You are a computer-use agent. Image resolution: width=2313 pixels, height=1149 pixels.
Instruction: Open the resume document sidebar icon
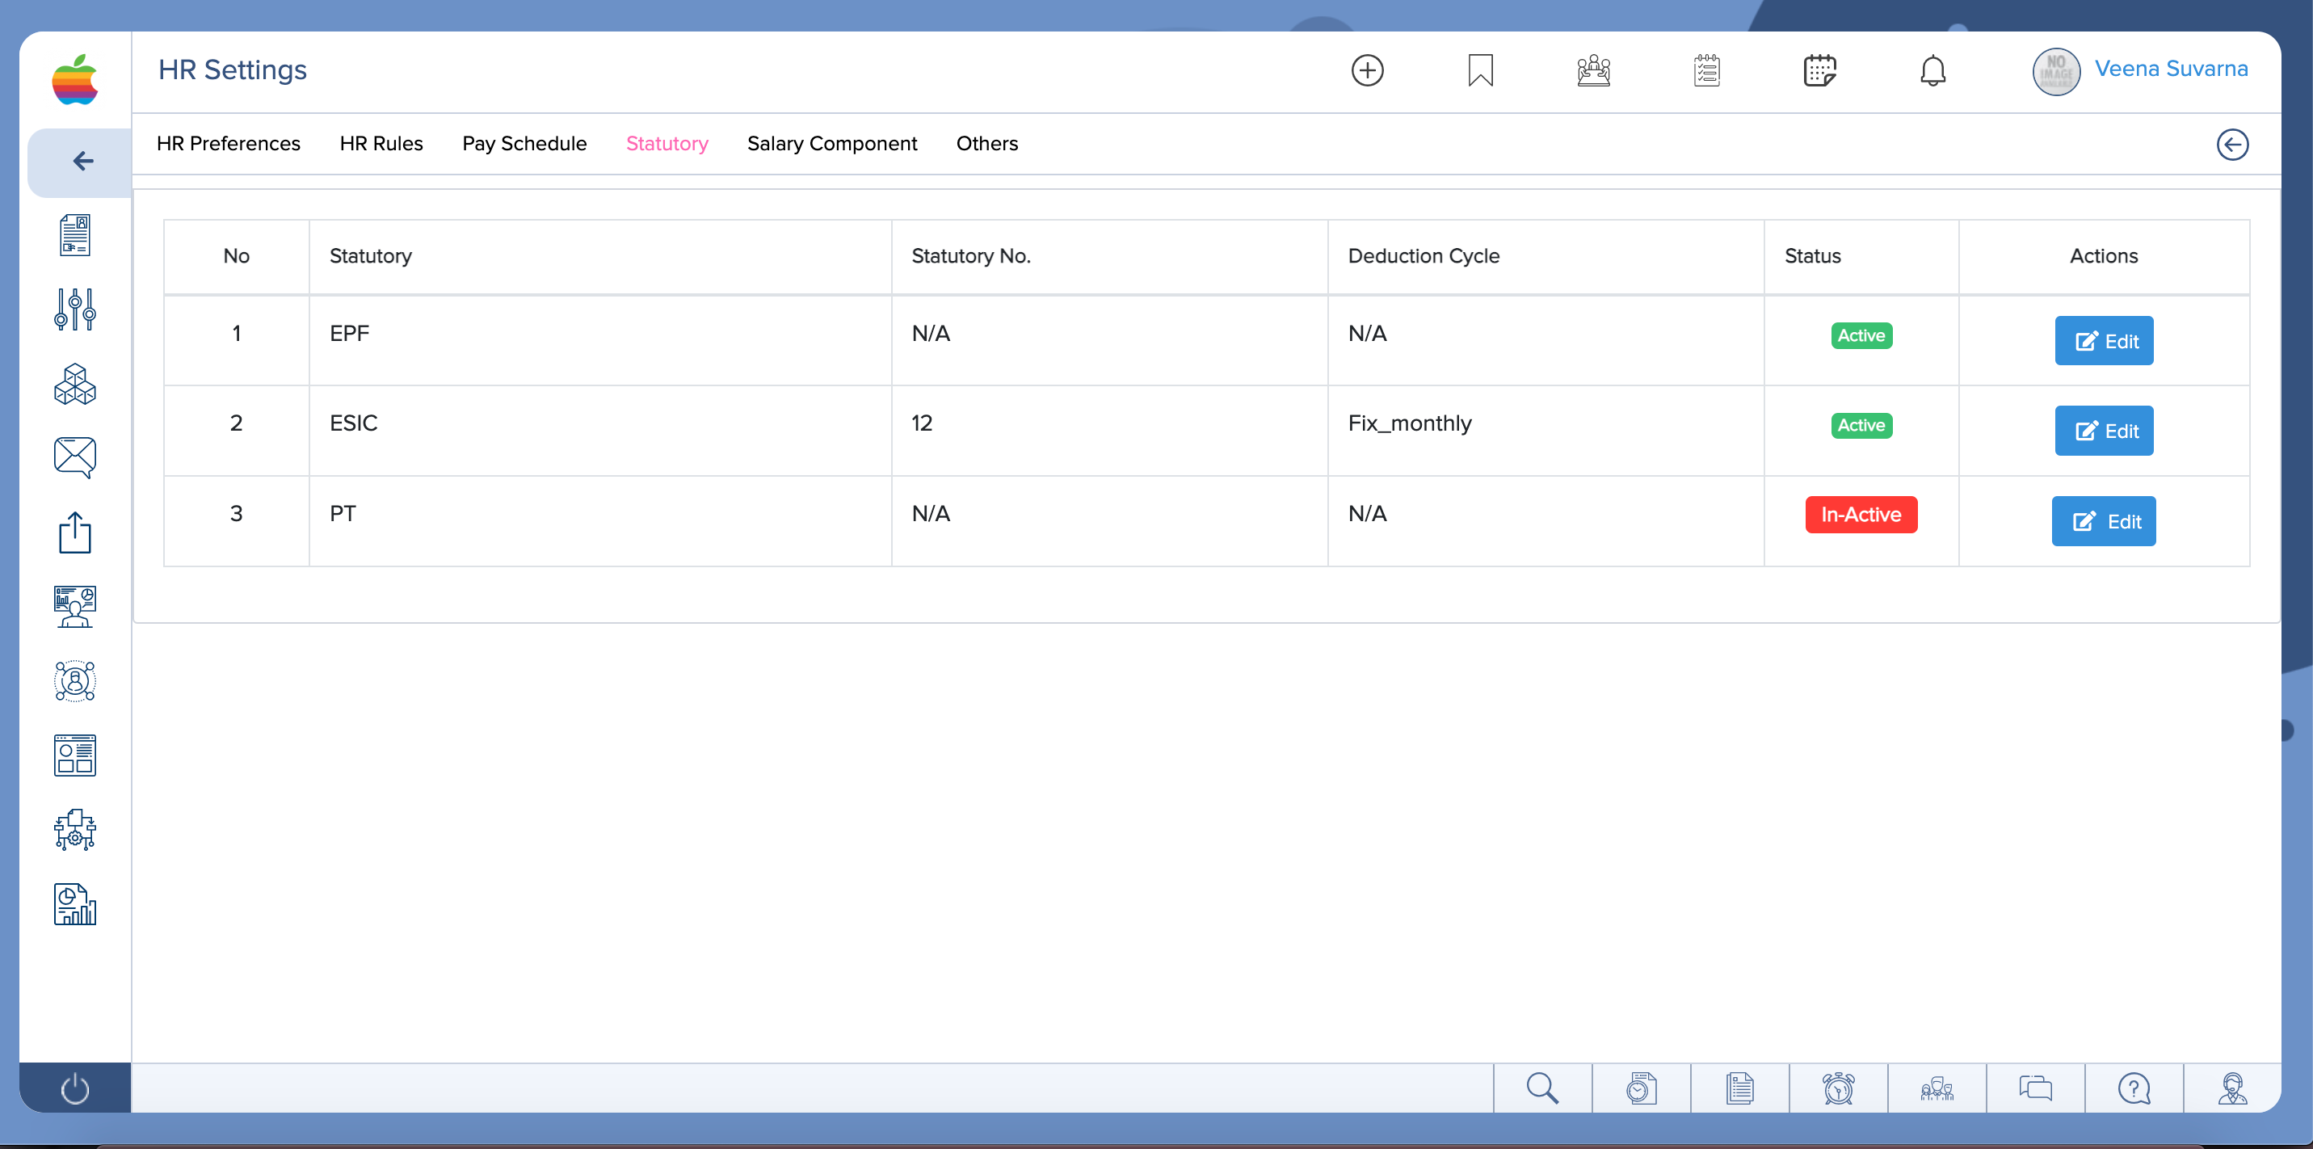tap(74, 235)
